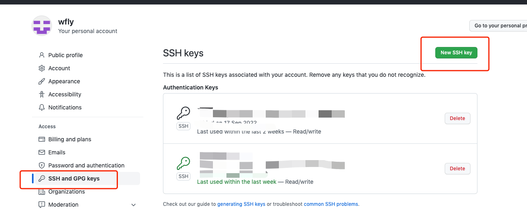This screenshot has width=527, height=214.
Task: Click the SSH and GPG keys key icon
Action: (41, 178)
